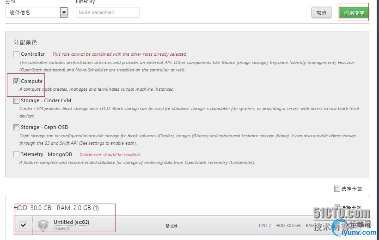
Task: Focus the Node name/mac filter field
Action: 108,12
